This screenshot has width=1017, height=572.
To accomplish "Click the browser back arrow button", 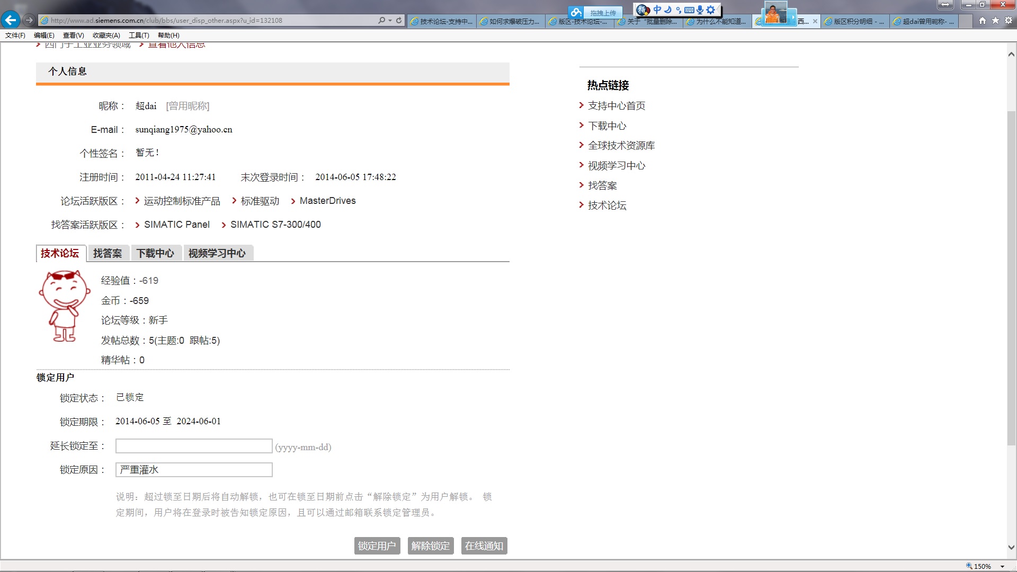I will pyautogui.click(x=11, y=20).
